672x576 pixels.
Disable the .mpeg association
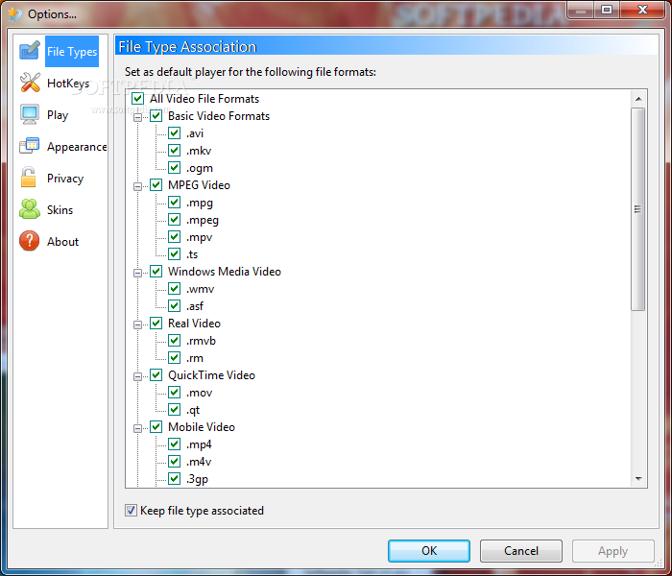point(174,220)
